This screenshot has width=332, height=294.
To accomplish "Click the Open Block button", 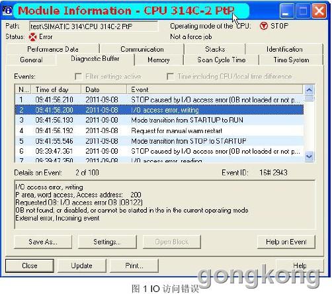I will click(x=172, y=242).
